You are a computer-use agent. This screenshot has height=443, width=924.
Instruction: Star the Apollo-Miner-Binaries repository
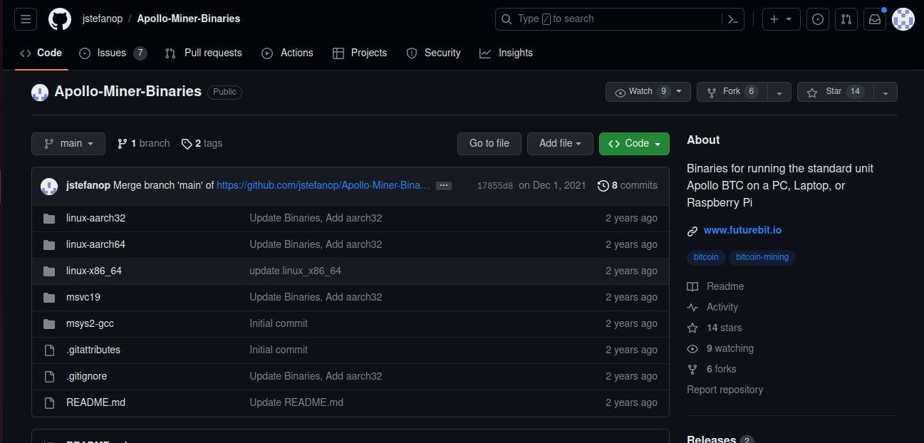pos(825,92)
